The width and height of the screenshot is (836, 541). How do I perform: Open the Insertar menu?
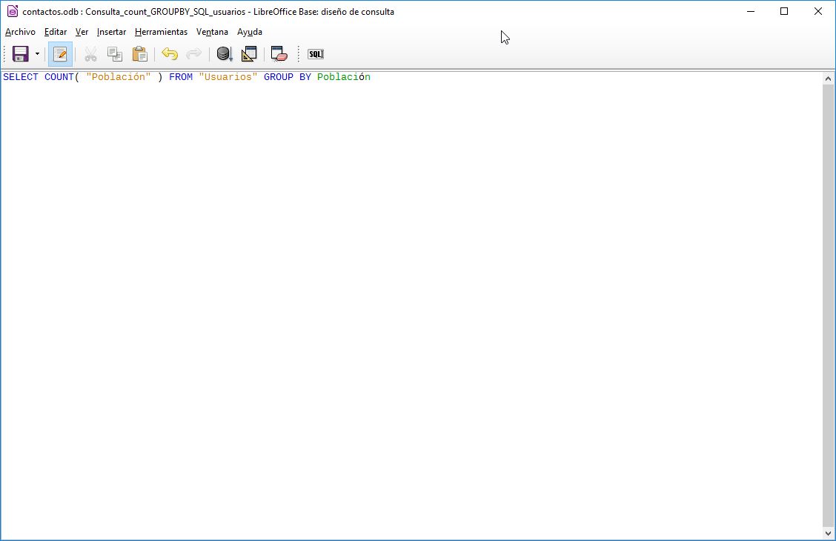click(x=111, y=32)
